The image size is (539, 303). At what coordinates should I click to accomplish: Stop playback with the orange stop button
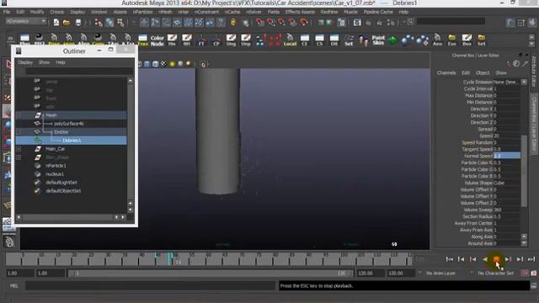[x=496, y=259]
